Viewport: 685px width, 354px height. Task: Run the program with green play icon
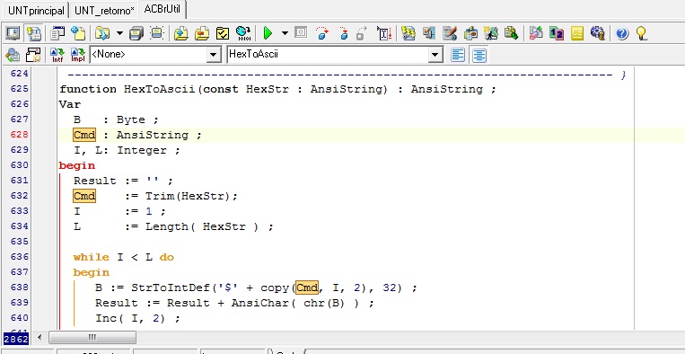pyautogui.click(x=268, y=33)
